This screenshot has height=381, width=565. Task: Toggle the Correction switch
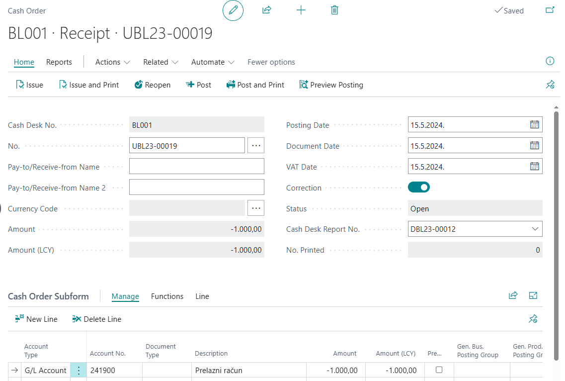[x=419, y=187]
